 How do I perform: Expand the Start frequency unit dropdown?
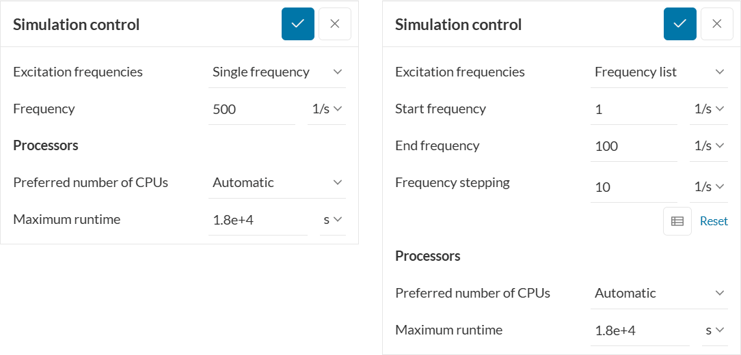coord(709,109)
